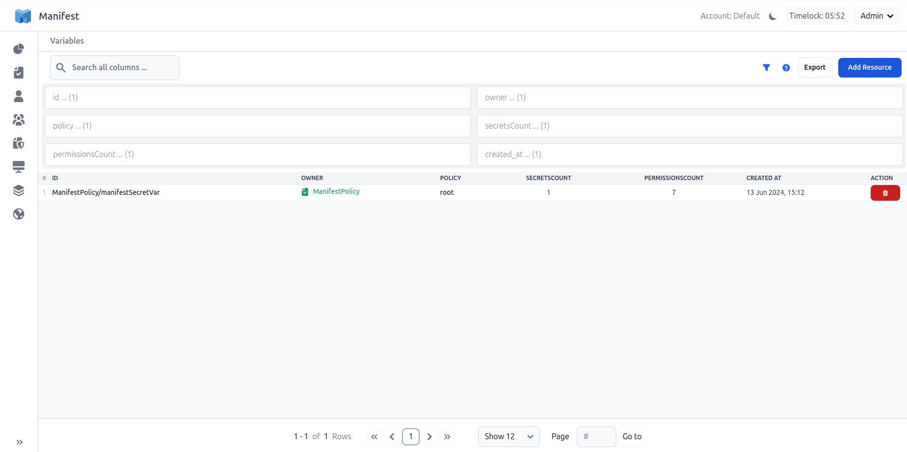Click the search magnifier icon
Viewport: 907px width, 452px height.
(61, 68)
